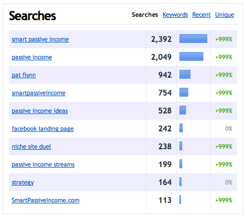Switch to the Recent tab

pyautogui.click(x=201, y=15)
